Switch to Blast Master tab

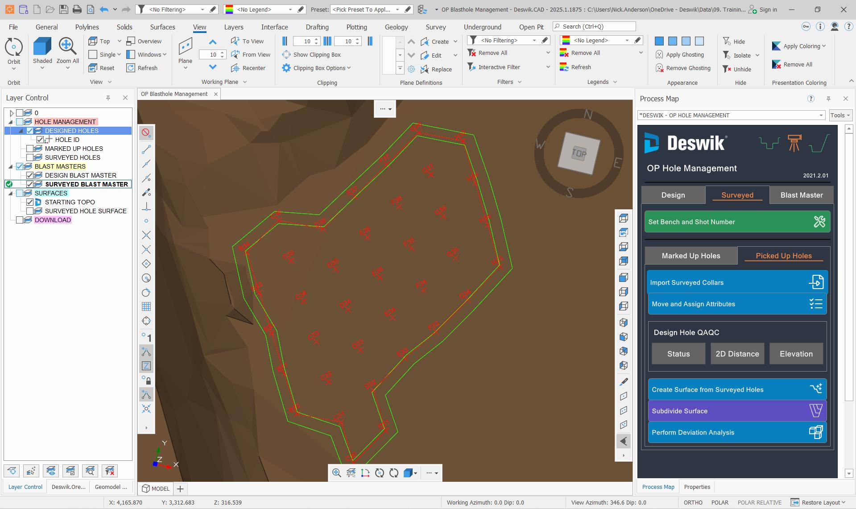pyautogui.click(x=802, y=195)
